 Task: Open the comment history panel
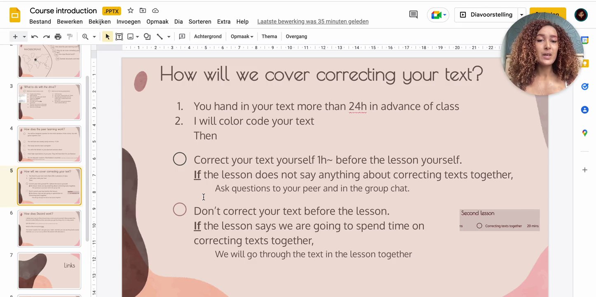(413, 14)
